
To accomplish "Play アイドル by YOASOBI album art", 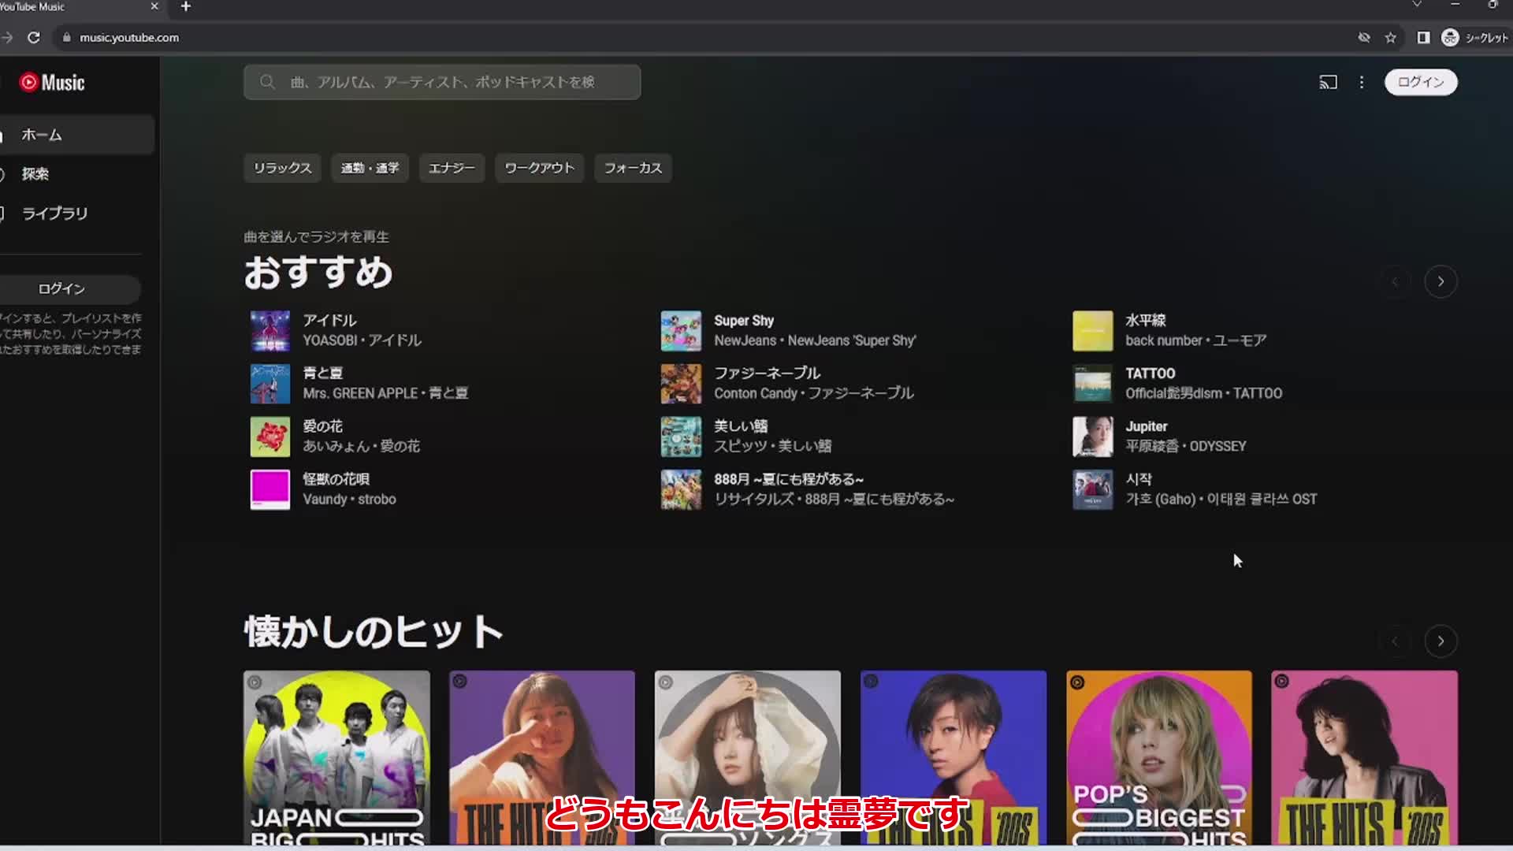I will [270, 331].
